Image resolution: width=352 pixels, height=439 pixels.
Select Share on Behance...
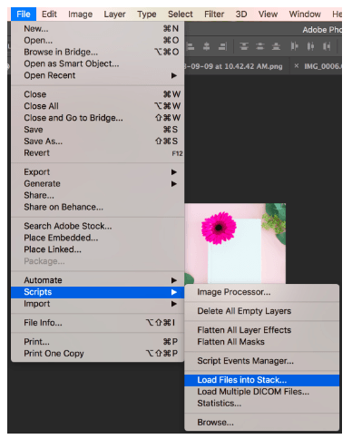[98, 207]
